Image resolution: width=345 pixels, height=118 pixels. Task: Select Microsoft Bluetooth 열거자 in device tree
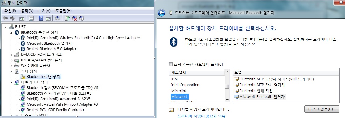pos(49,43)
